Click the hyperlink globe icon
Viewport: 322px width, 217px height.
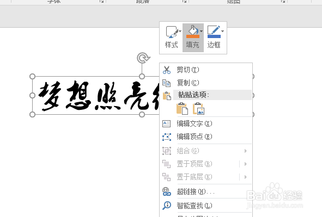[x=167, y=192]
